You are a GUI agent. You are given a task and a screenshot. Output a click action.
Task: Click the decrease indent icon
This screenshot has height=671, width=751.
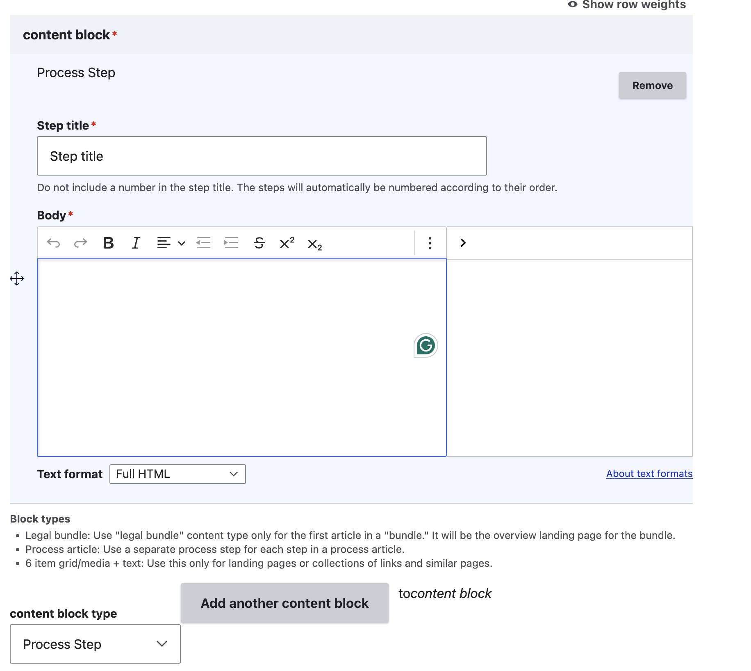[203, 243]
